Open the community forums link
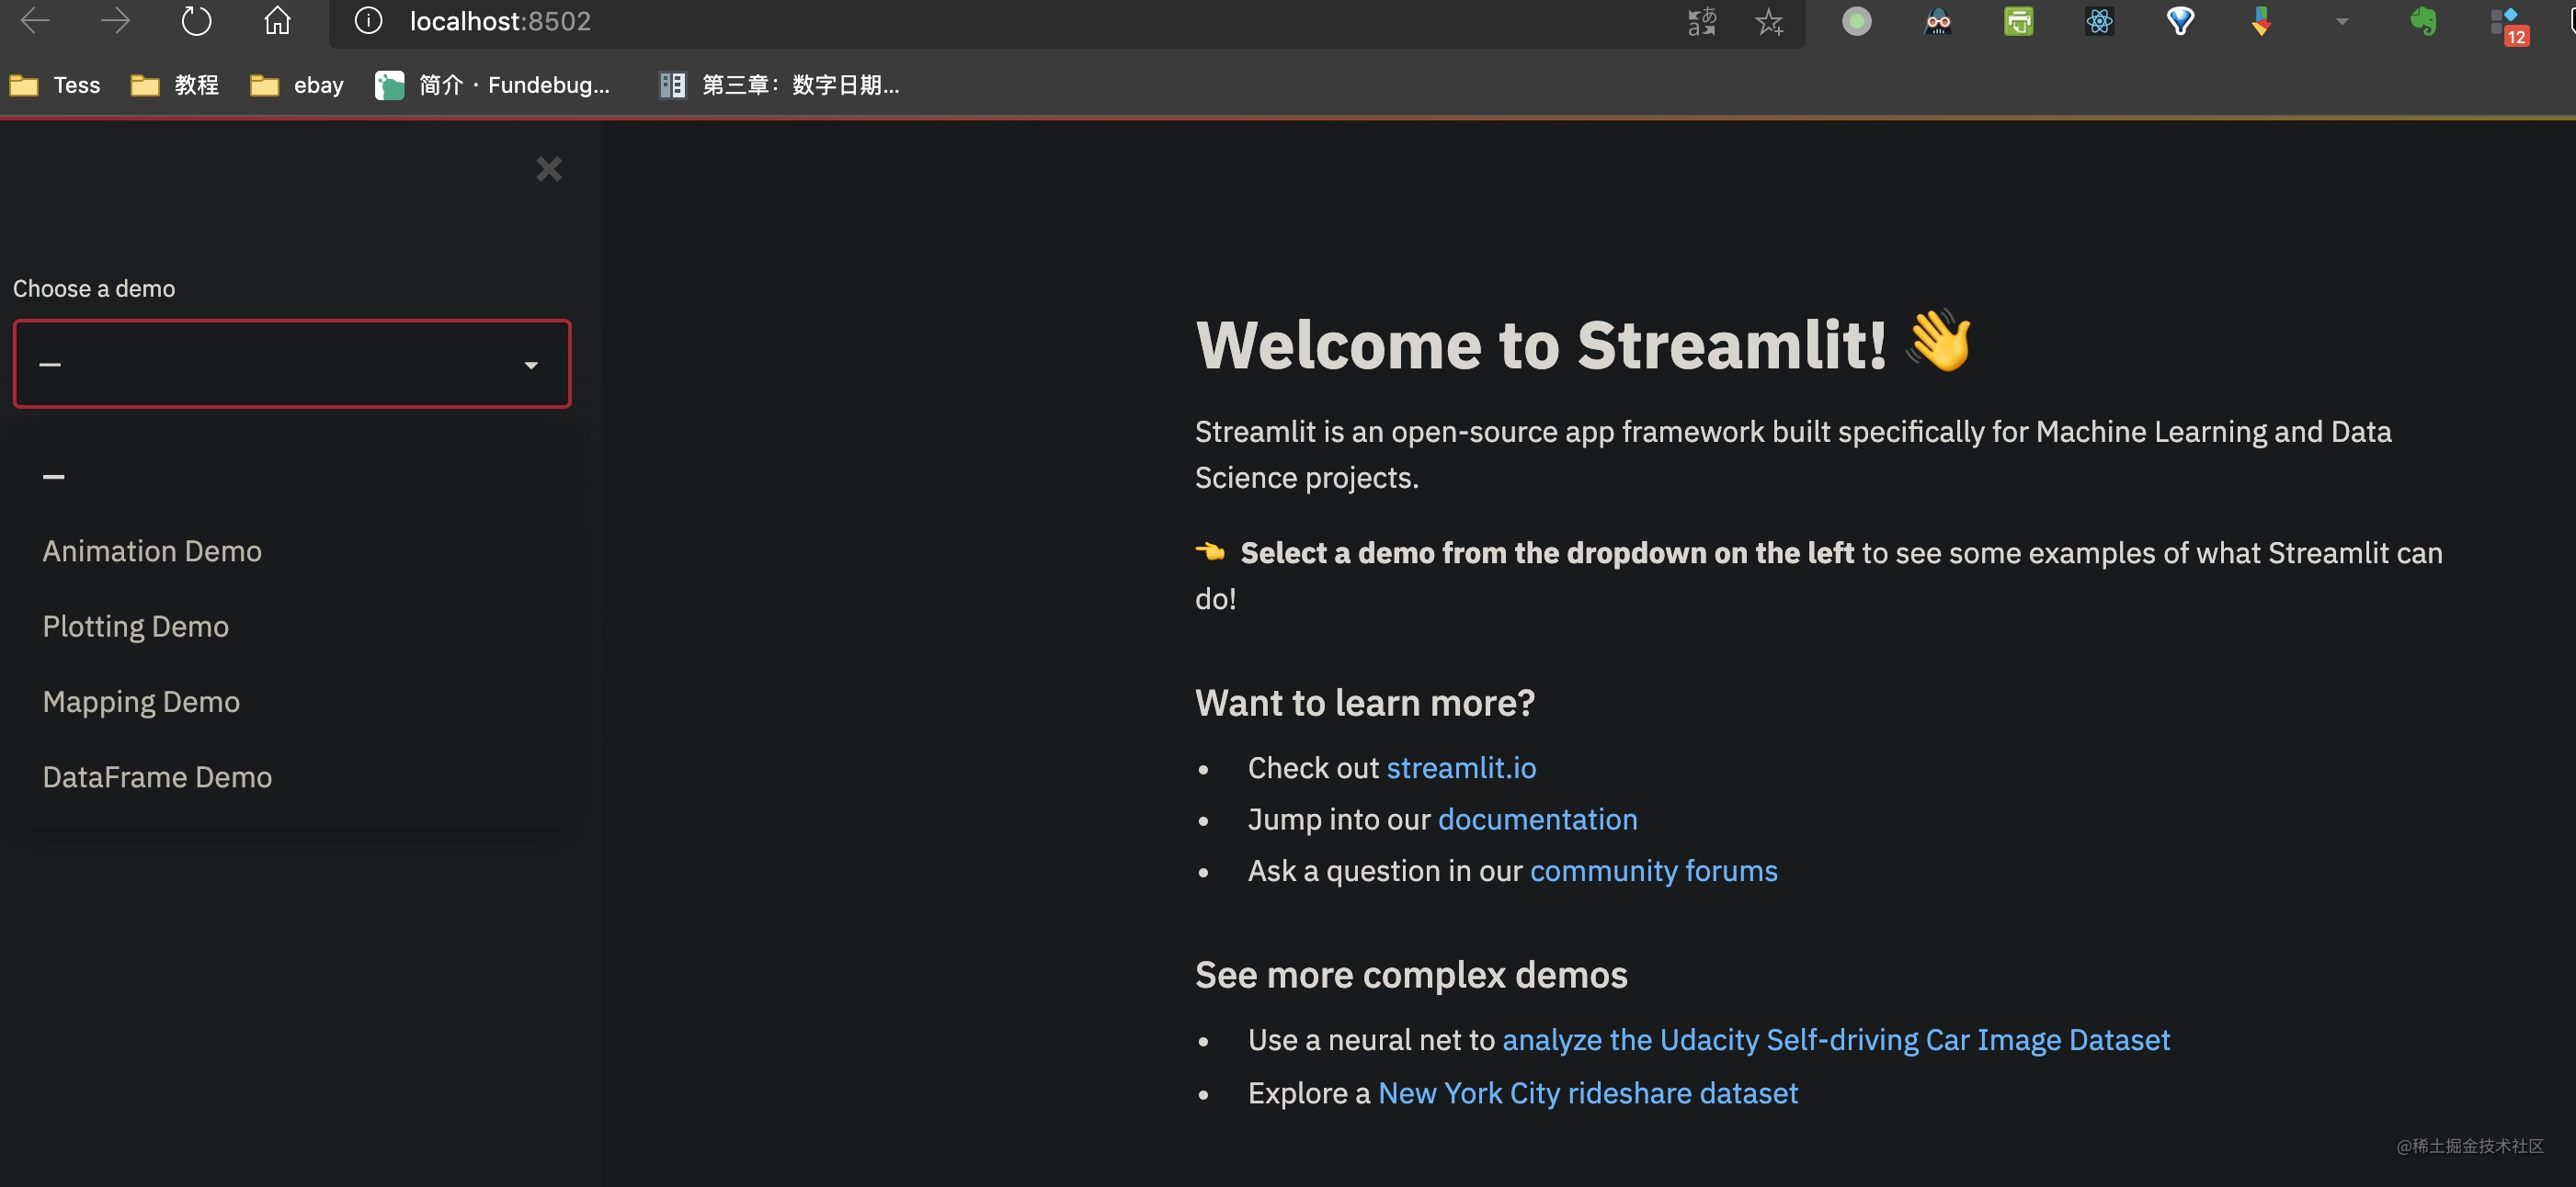The height and width of the screenshot is (1187, 2576). [x=1652, y=870]
